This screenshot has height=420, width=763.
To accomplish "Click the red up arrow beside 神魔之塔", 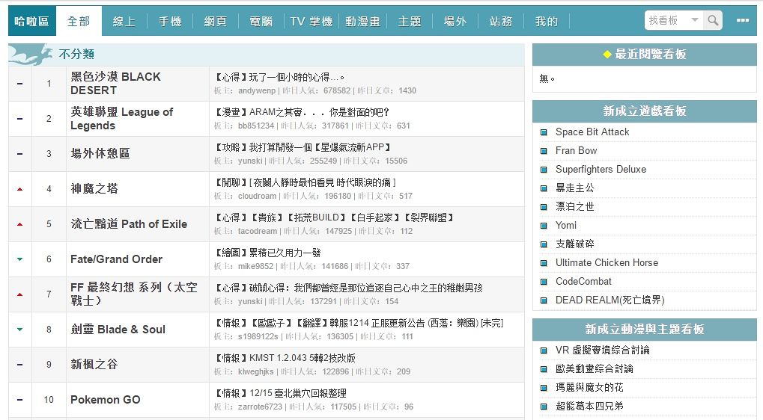I will coord(20,189).
